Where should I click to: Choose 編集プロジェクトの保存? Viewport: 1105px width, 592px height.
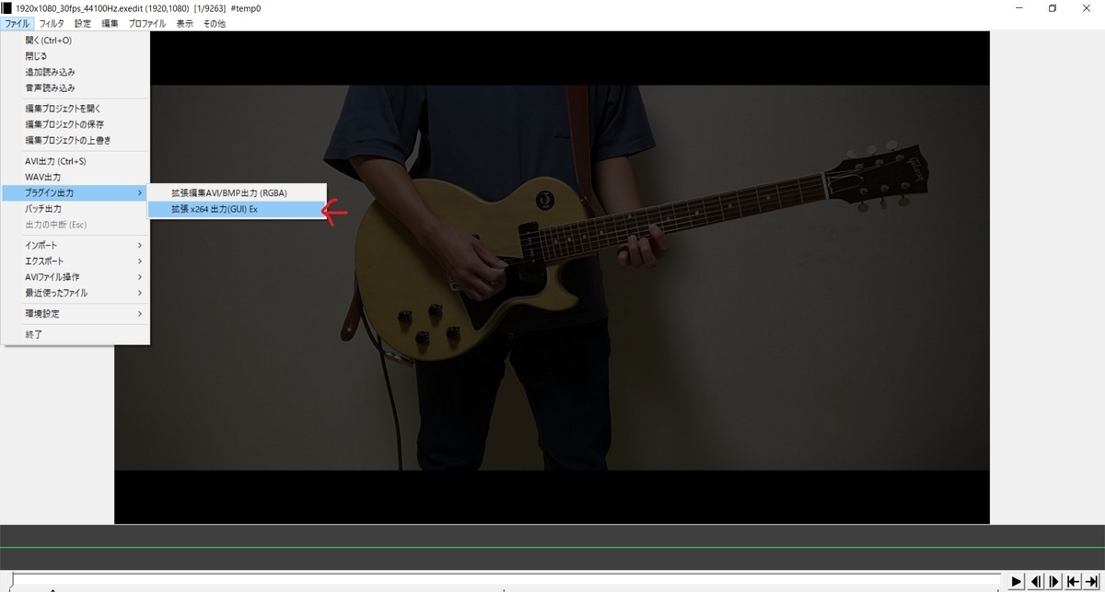pyautogui.click(x=76, y=124)
